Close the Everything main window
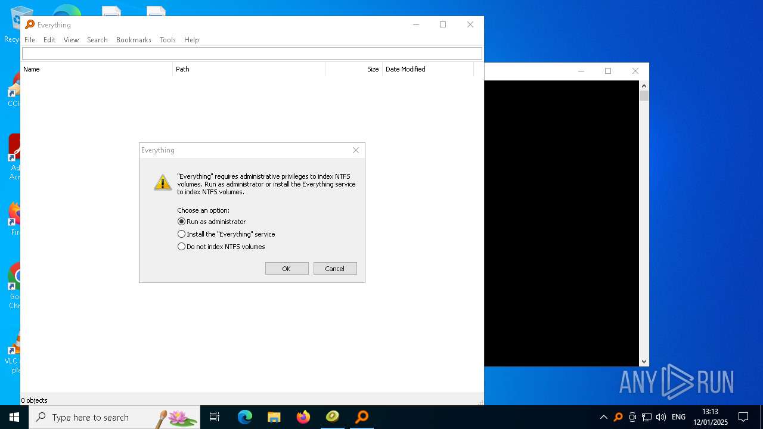 tap(470, 24)
